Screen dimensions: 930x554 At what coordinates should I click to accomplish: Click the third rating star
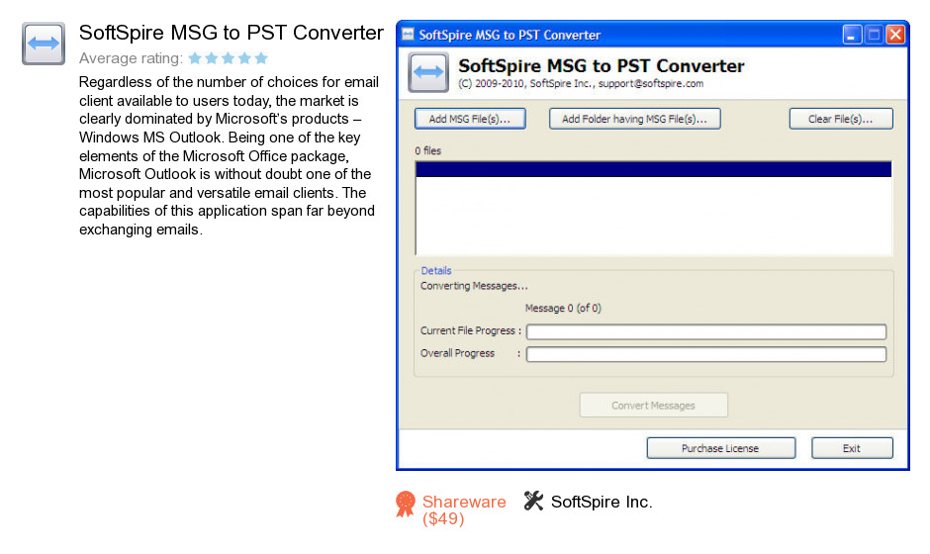pos(229,58)
